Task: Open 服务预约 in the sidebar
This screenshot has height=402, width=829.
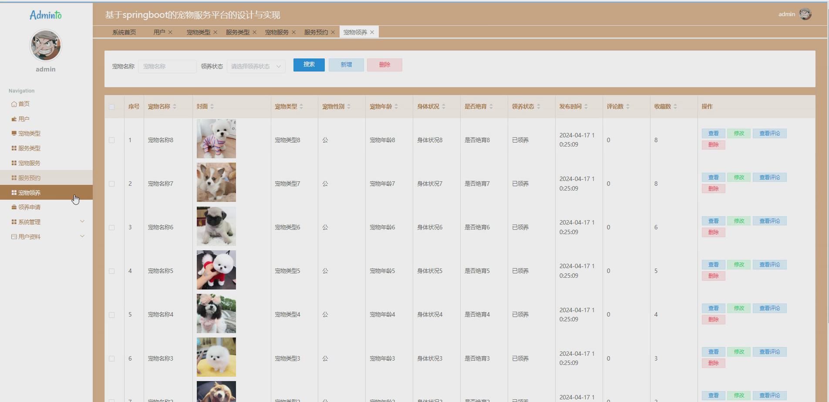Action: click(46, 178)
